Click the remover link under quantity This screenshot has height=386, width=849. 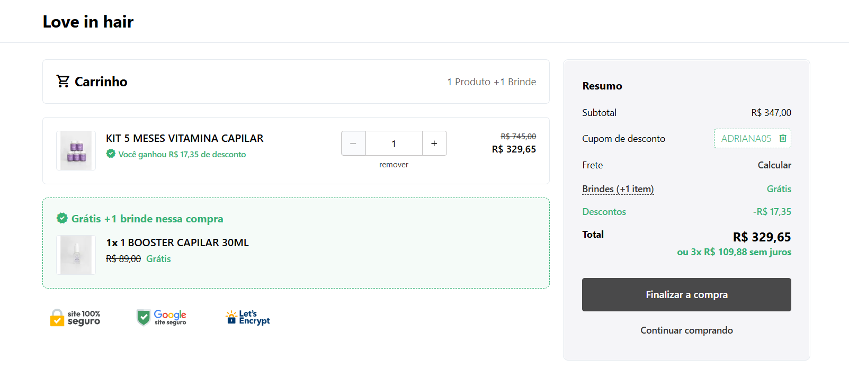point(394,165)
